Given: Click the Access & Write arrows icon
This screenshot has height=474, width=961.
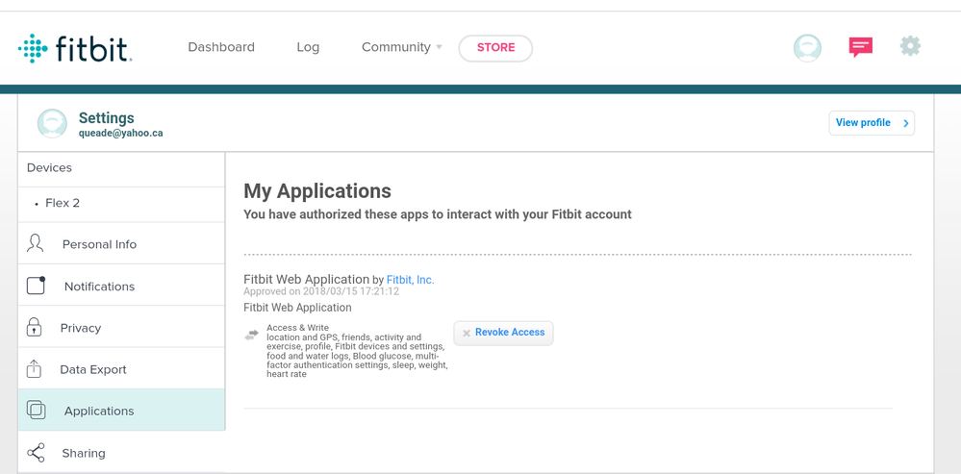Looking at the screenshot, I should click(x=251, y=335).
